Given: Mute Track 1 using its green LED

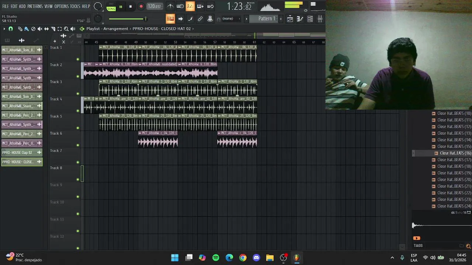Looking at the screenshot, I should (x=78, y=59).
